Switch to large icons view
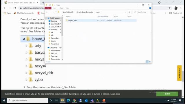 click(x=150, y=62)
